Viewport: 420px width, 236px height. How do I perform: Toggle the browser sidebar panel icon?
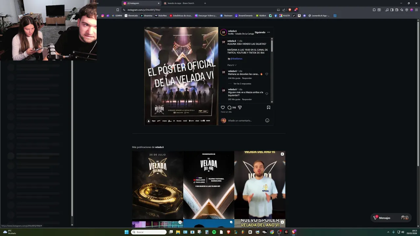(392, 10)
